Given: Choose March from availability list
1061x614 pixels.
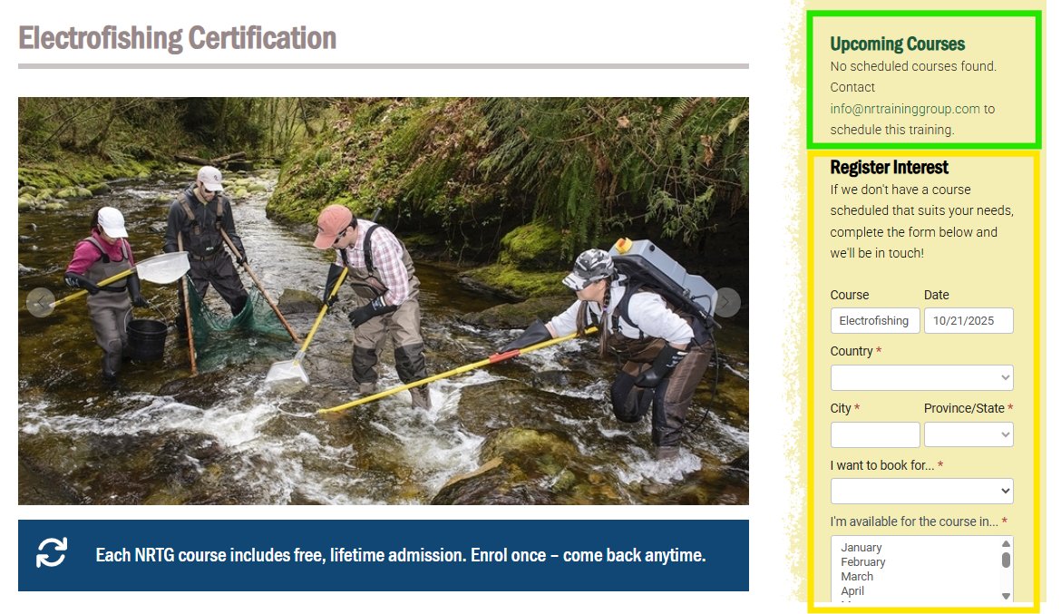Looking at the screenshot, I should 857,577.
